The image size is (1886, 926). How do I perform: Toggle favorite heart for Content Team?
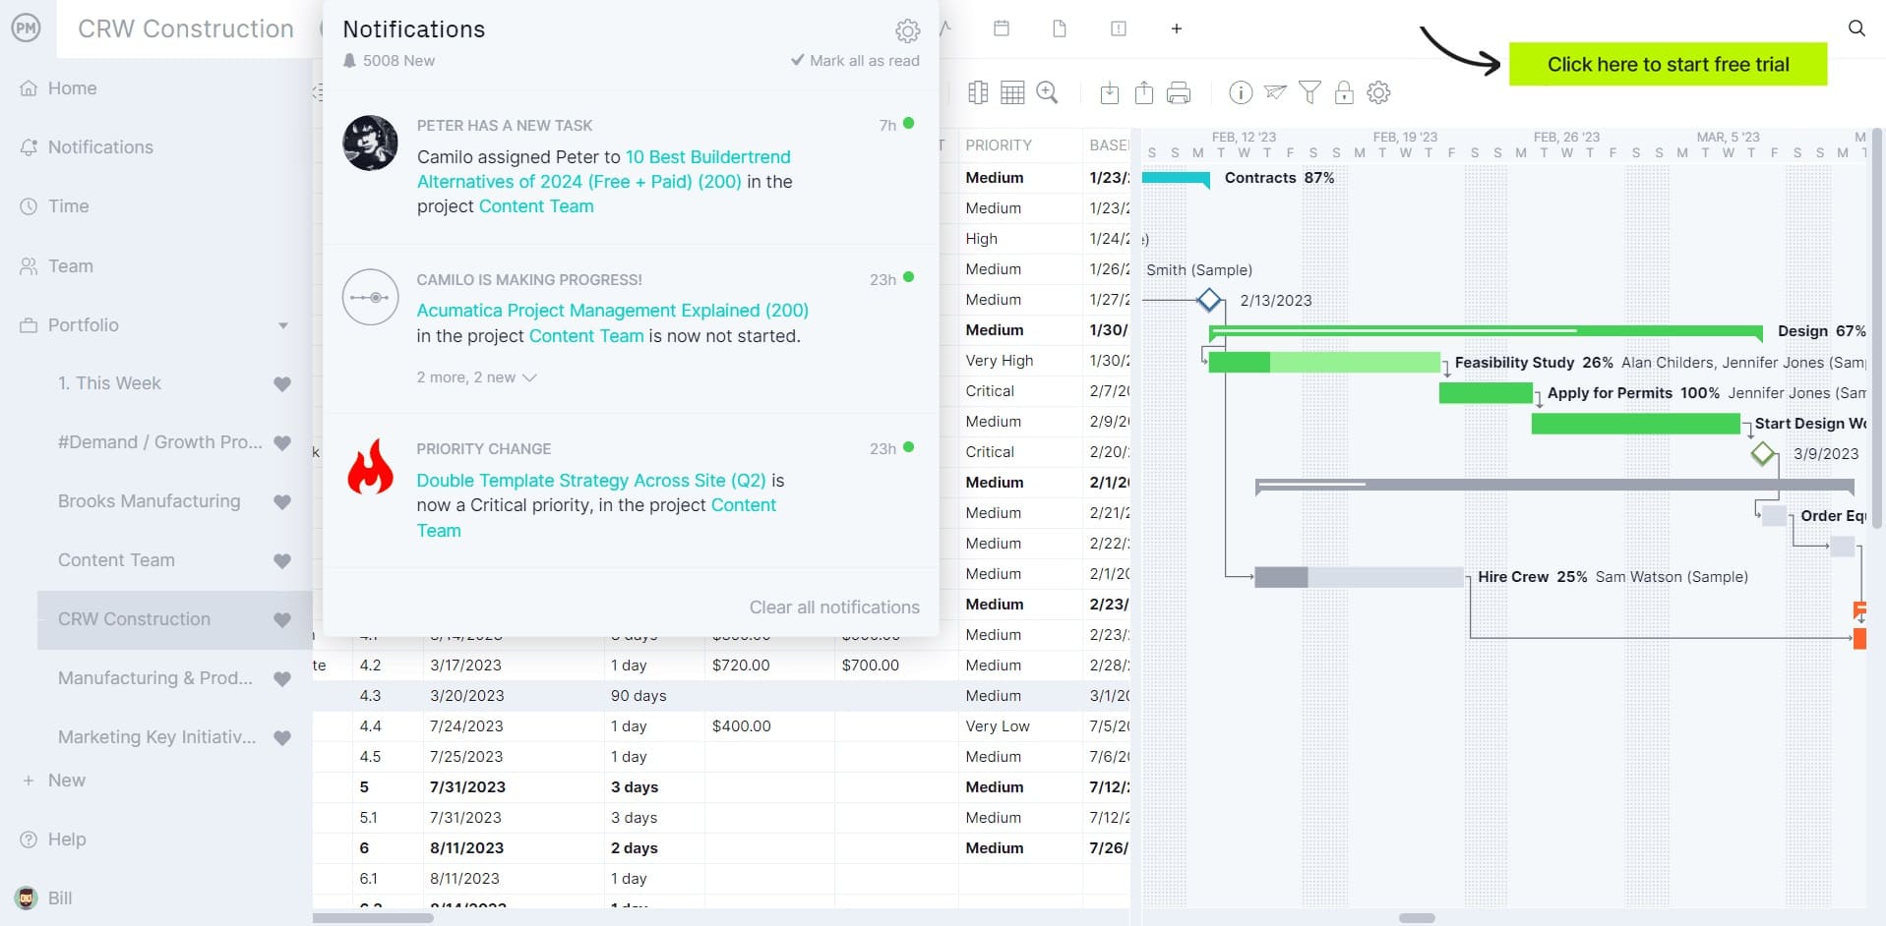(282, 560)
